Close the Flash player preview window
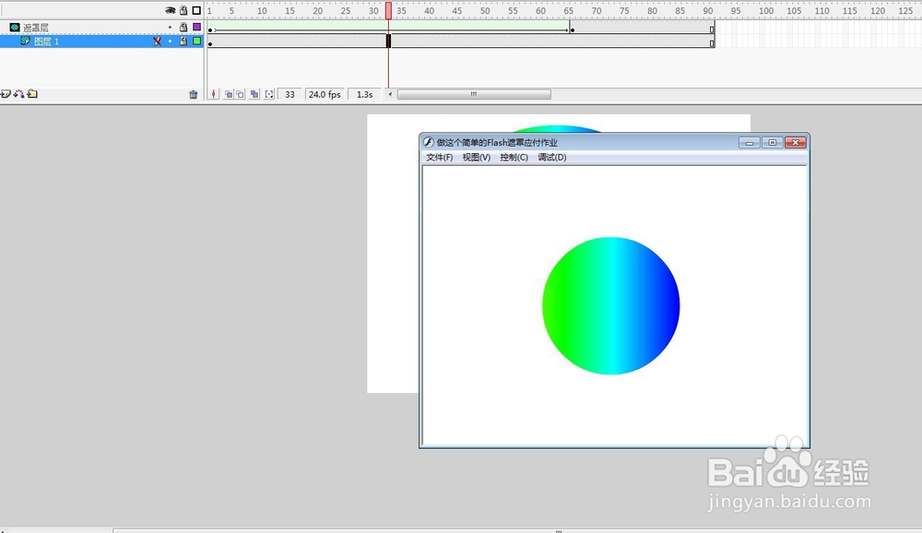 [x=795, y=142]
